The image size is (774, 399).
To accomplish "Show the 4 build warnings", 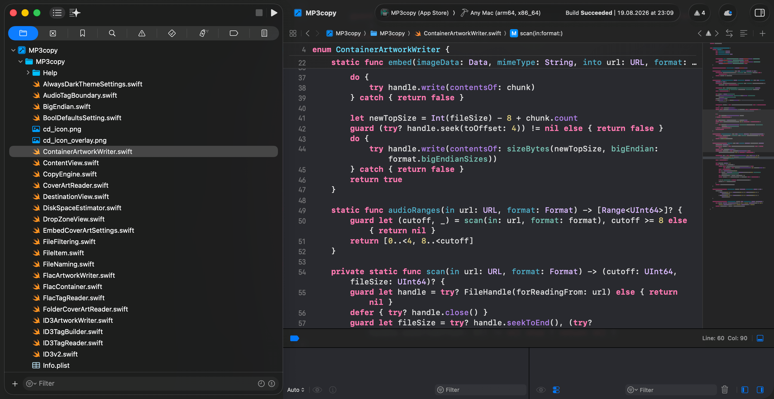I will pyautogui.click(x=700, y=13).
